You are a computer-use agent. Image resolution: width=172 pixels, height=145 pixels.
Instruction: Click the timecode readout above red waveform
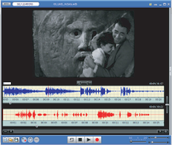pos(156,107)
